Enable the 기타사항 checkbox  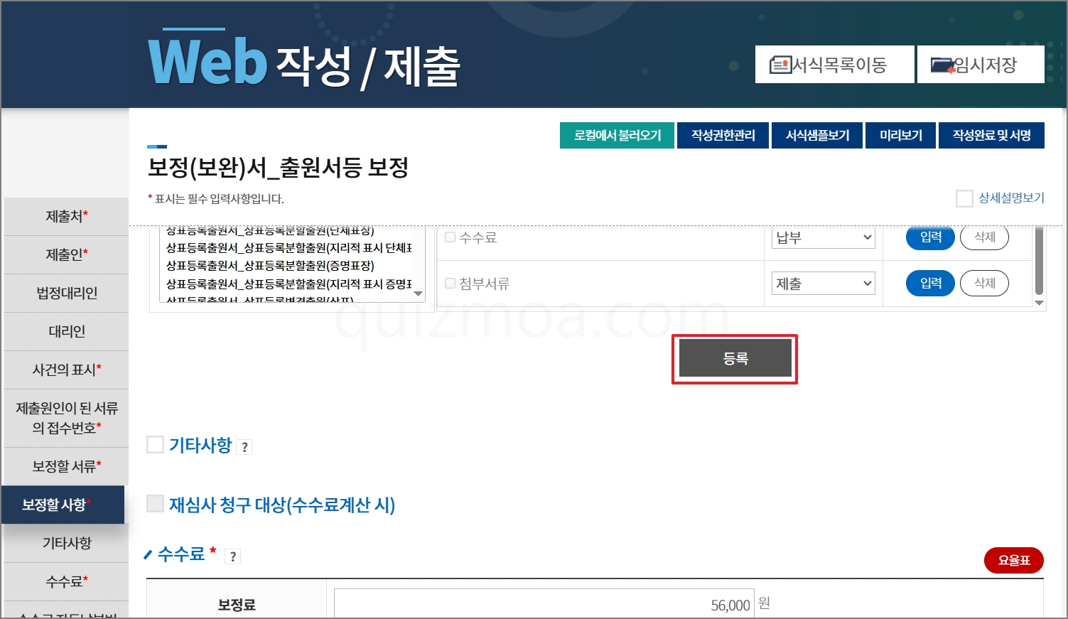155,445
